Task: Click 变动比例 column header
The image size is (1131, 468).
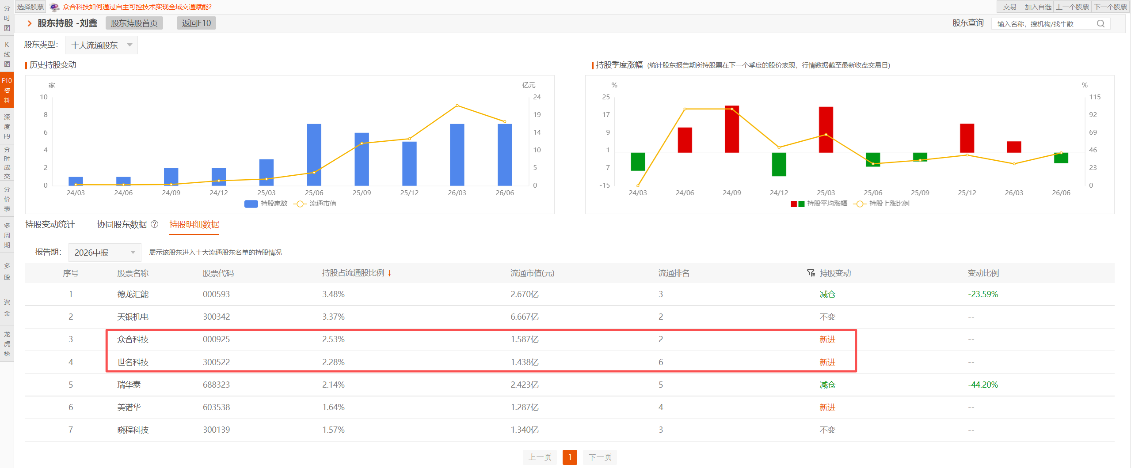Action: [983, 273]
